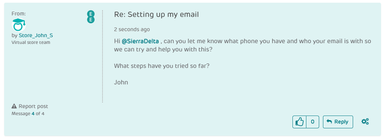Click the Virtual store team rank text

pyautogui.click(x=31, y=42)
